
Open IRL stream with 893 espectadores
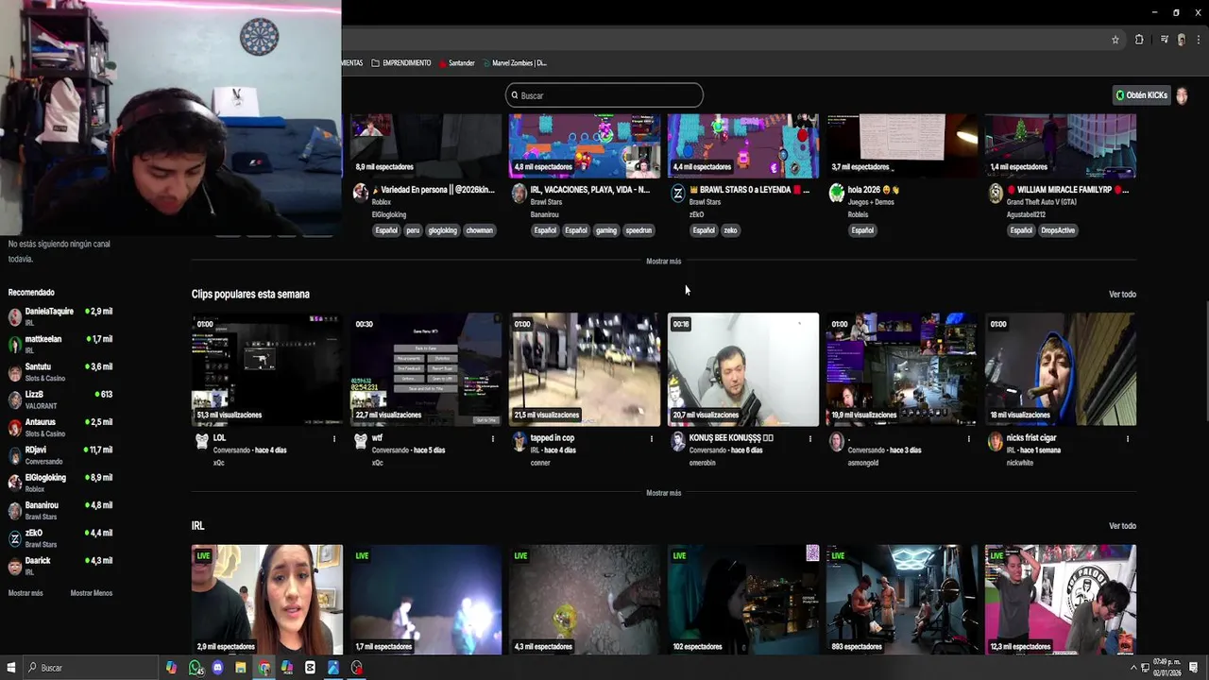click(902, 599)
